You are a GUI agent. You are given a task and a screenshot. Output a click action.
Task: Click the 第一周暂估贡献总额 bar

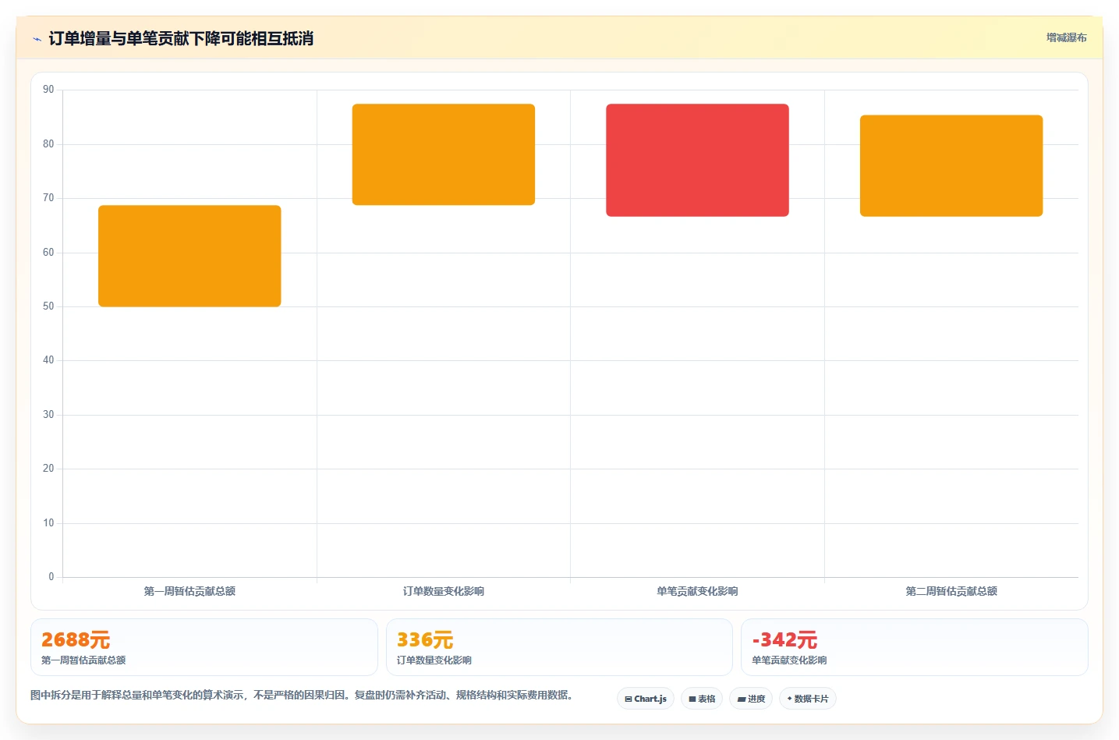189,256
